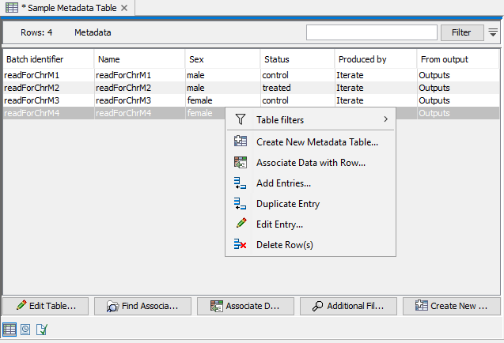Choose Add Entries from the context menu
Screen dimensions: 504x343
tap(283, 183)
